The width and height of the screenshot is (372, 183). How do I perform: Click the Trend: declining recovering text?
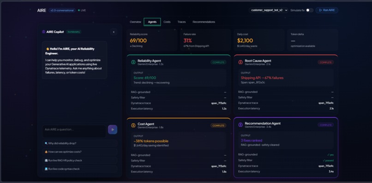click(x=151, y=82)
